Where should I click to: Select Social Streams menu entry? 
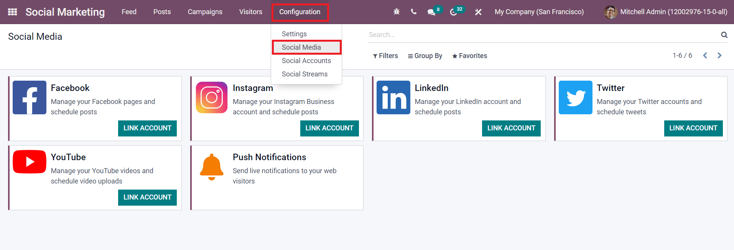(304, 74)
